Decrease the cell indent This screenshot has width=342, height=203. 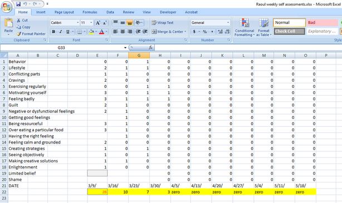(138, 32)
